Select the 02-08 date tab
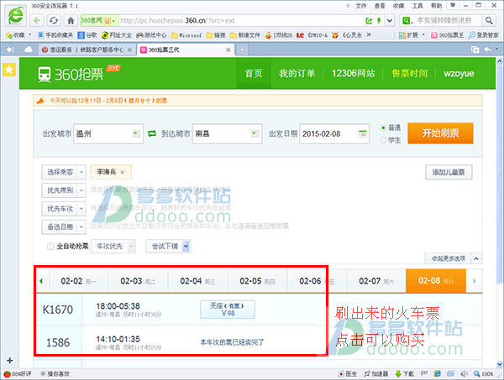Screen dimensions: 504x380 [x=436, y=281]
